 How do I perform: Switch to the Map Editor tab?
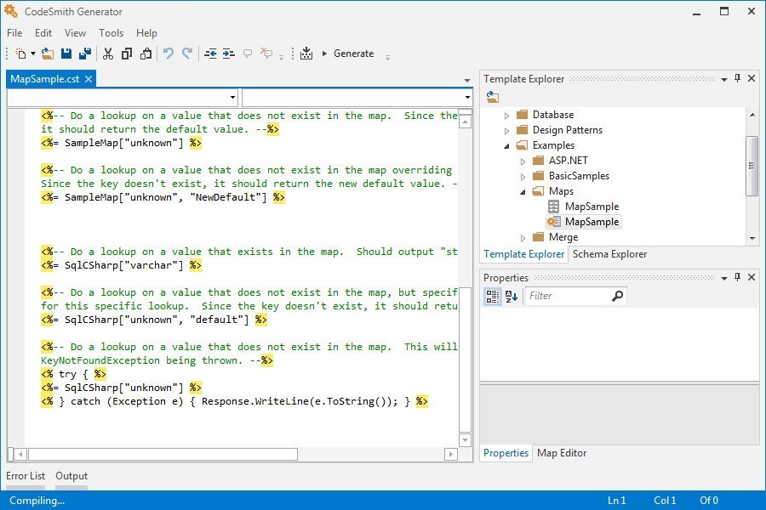point(562,453)
